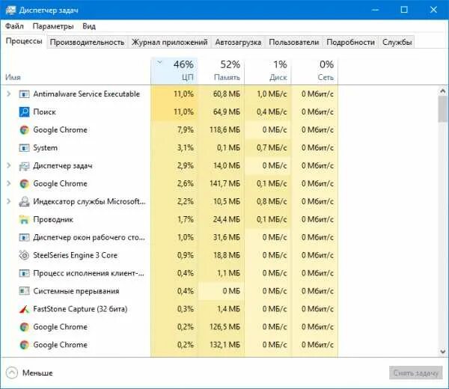The image size is (449, 389).
Task: Expand the Диспетчер задач process group
Action: [9, 165]
